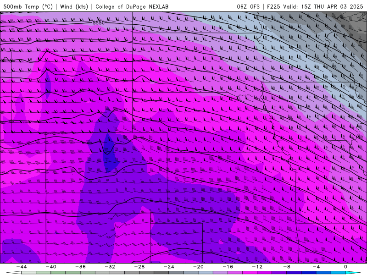Click the -24 colorbar label
367x275 pixels.
tap(169, 267)
